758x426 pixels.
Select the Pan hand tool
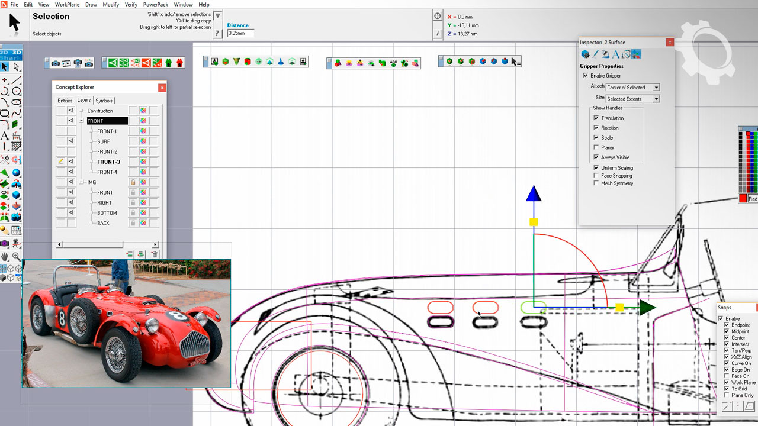[x=5, y=256]
